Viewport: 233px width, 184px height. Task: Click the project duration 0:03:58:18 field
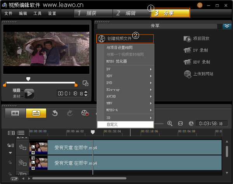212,123
